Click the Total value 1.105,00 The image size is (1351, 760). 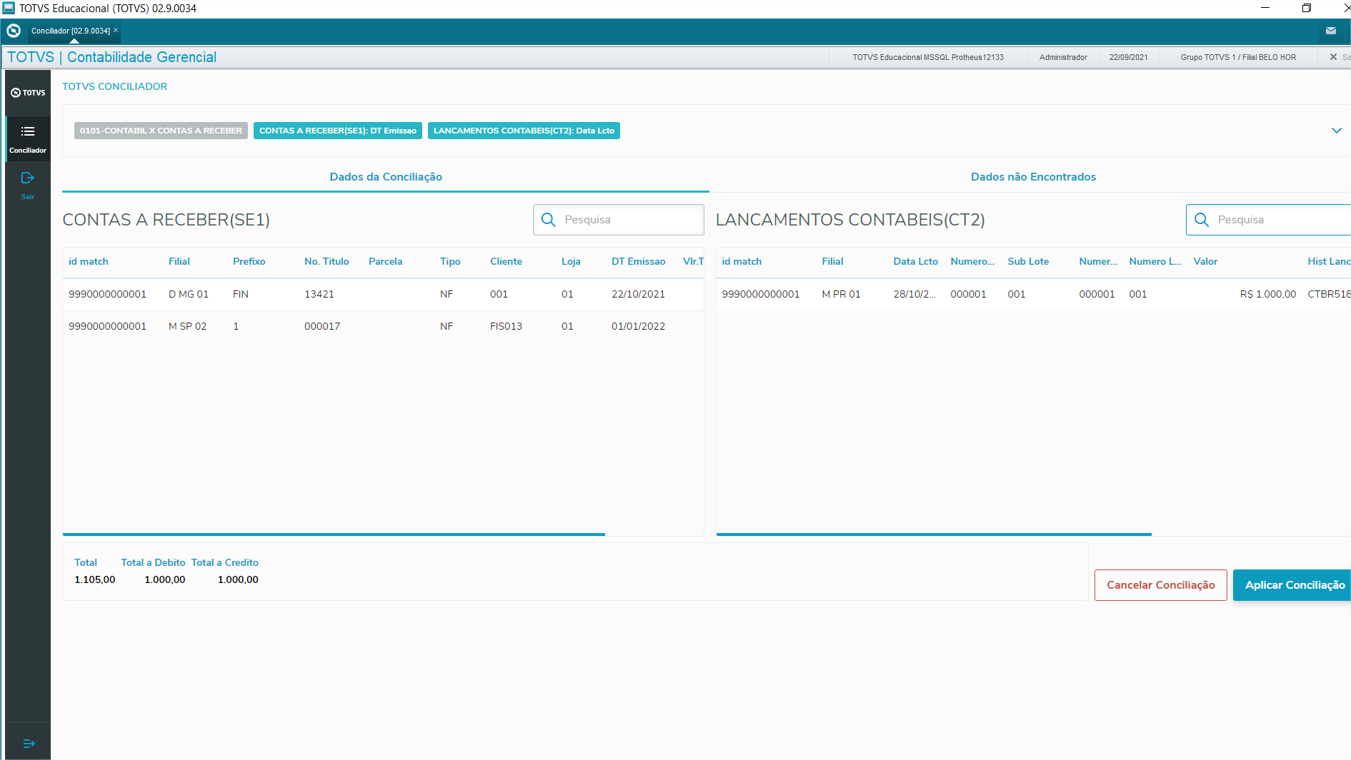(95, 579)
